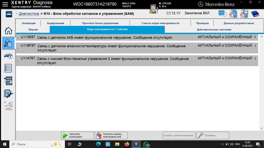Expand fault code U113E87 details

(18, 38)
